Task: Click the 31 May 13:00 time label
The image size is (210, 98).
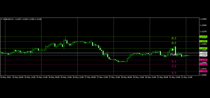Action: pyautogui.click(x=175, y=77)
